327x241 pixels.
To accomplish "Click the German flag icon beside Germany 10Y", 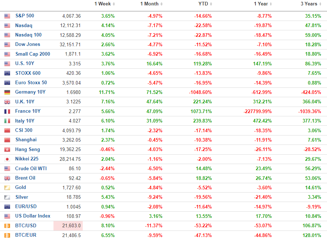I will [x=7, y=92].
